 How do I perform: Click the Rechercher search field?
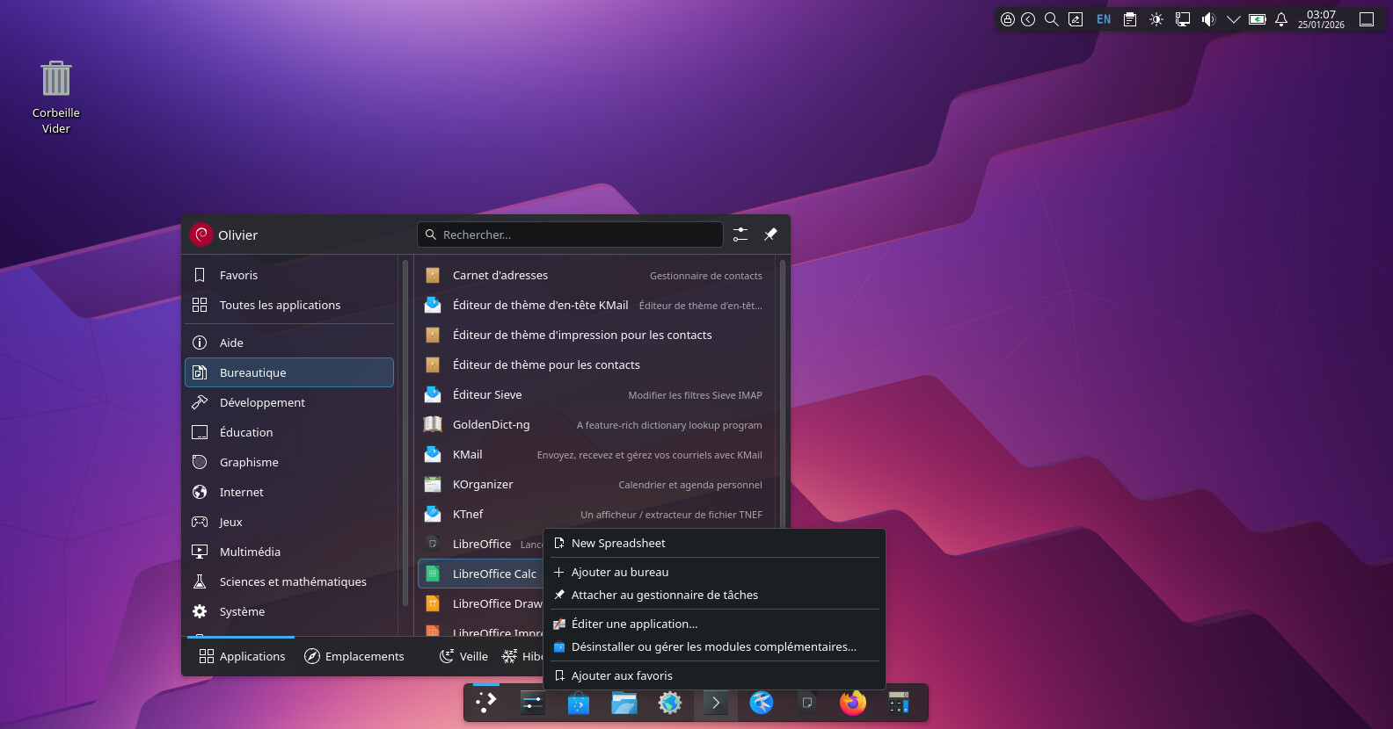570,235
